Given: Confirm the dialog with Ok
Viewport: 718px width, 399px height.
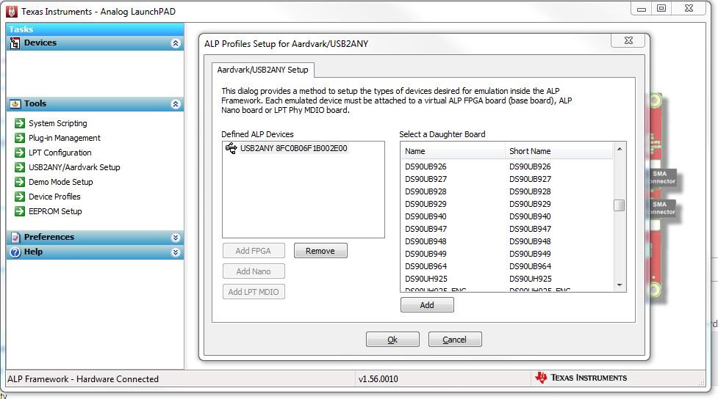Looking at the screenshot, I should pyautogui.click(x=392, y=340).
